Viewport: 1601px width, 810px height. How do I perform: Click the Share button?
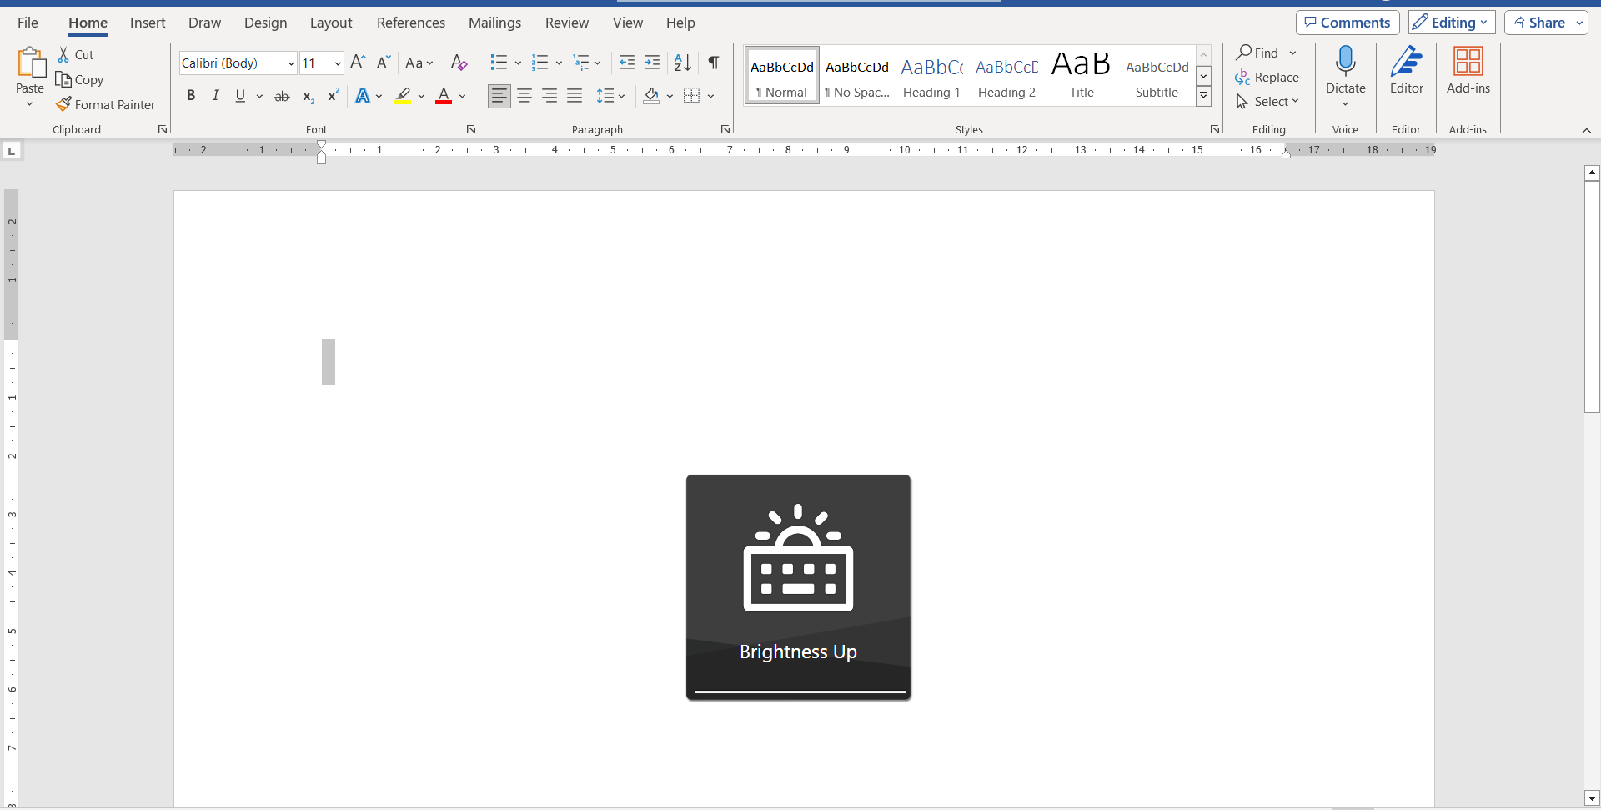click(x=1538, y=23)
